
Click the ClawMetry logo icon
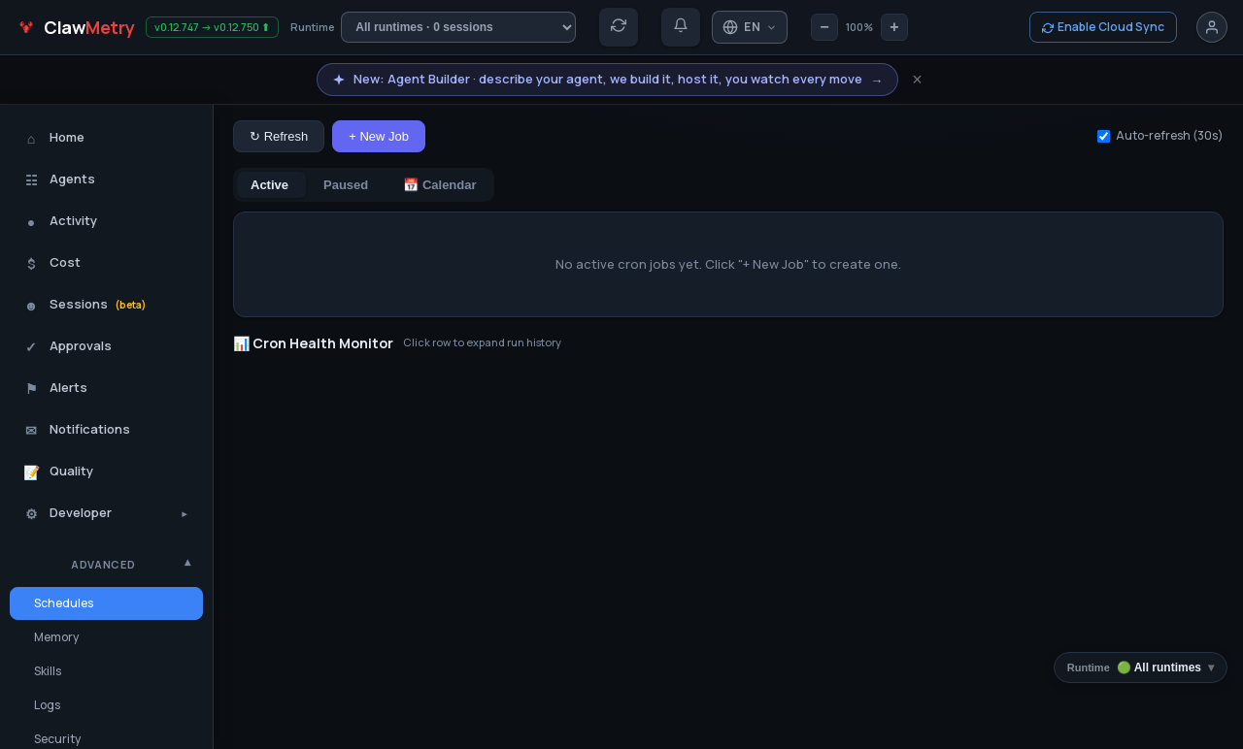tap(26, 27)
